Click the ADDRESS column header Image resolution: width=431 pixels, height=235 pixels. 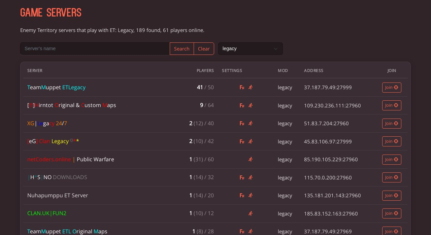(x=313, y=71)
